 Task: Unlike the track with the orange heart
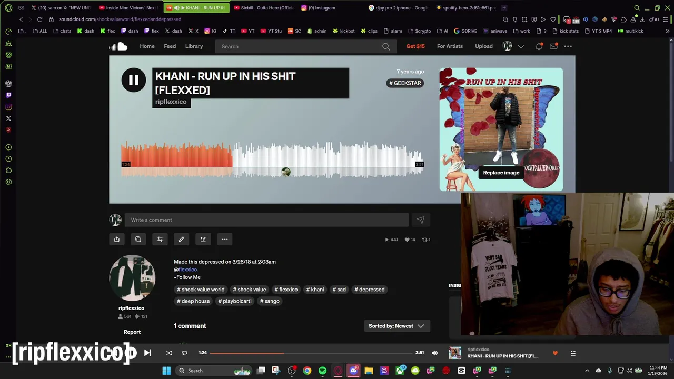point(555,353)
